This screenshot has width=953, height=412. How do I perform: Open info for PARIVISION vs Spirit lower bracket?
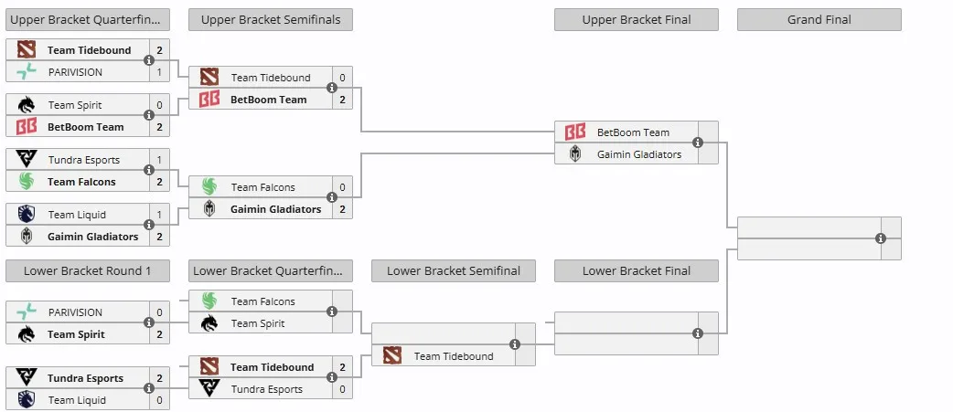coord(149,322)
